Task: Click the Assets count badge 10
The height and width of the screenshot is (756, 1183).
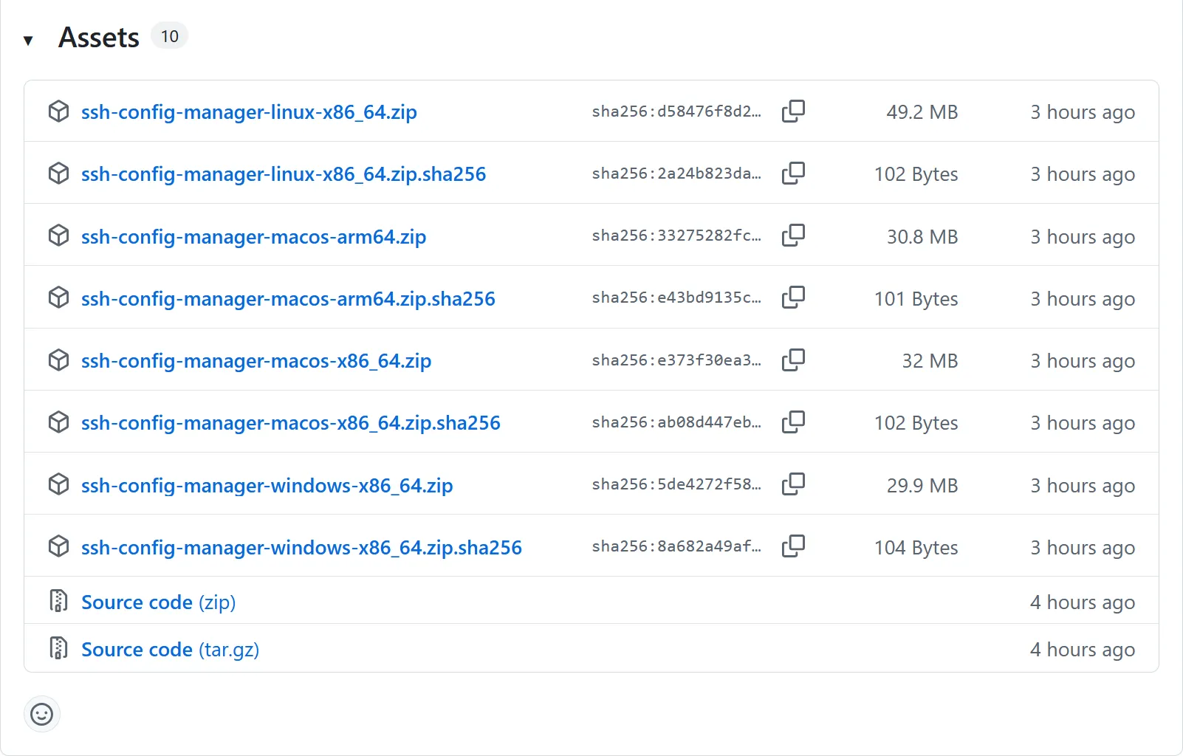Action: tap(170, 36)
